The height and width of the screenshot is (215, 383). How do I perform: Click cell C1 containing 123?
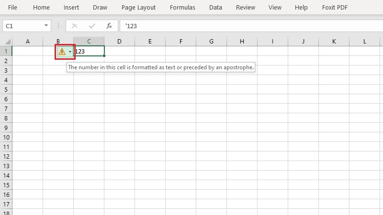(x=89, y=51)
